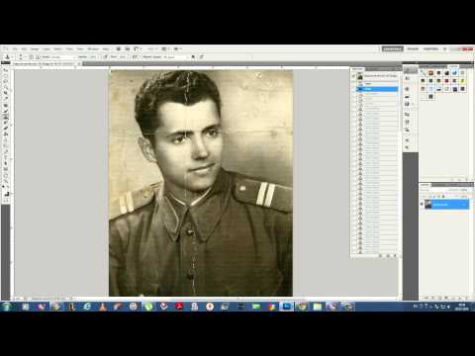Image resolution: width=475 pixels, height=356 pixels.
Task: Open the Image menu
Action: tap(35, 48)
